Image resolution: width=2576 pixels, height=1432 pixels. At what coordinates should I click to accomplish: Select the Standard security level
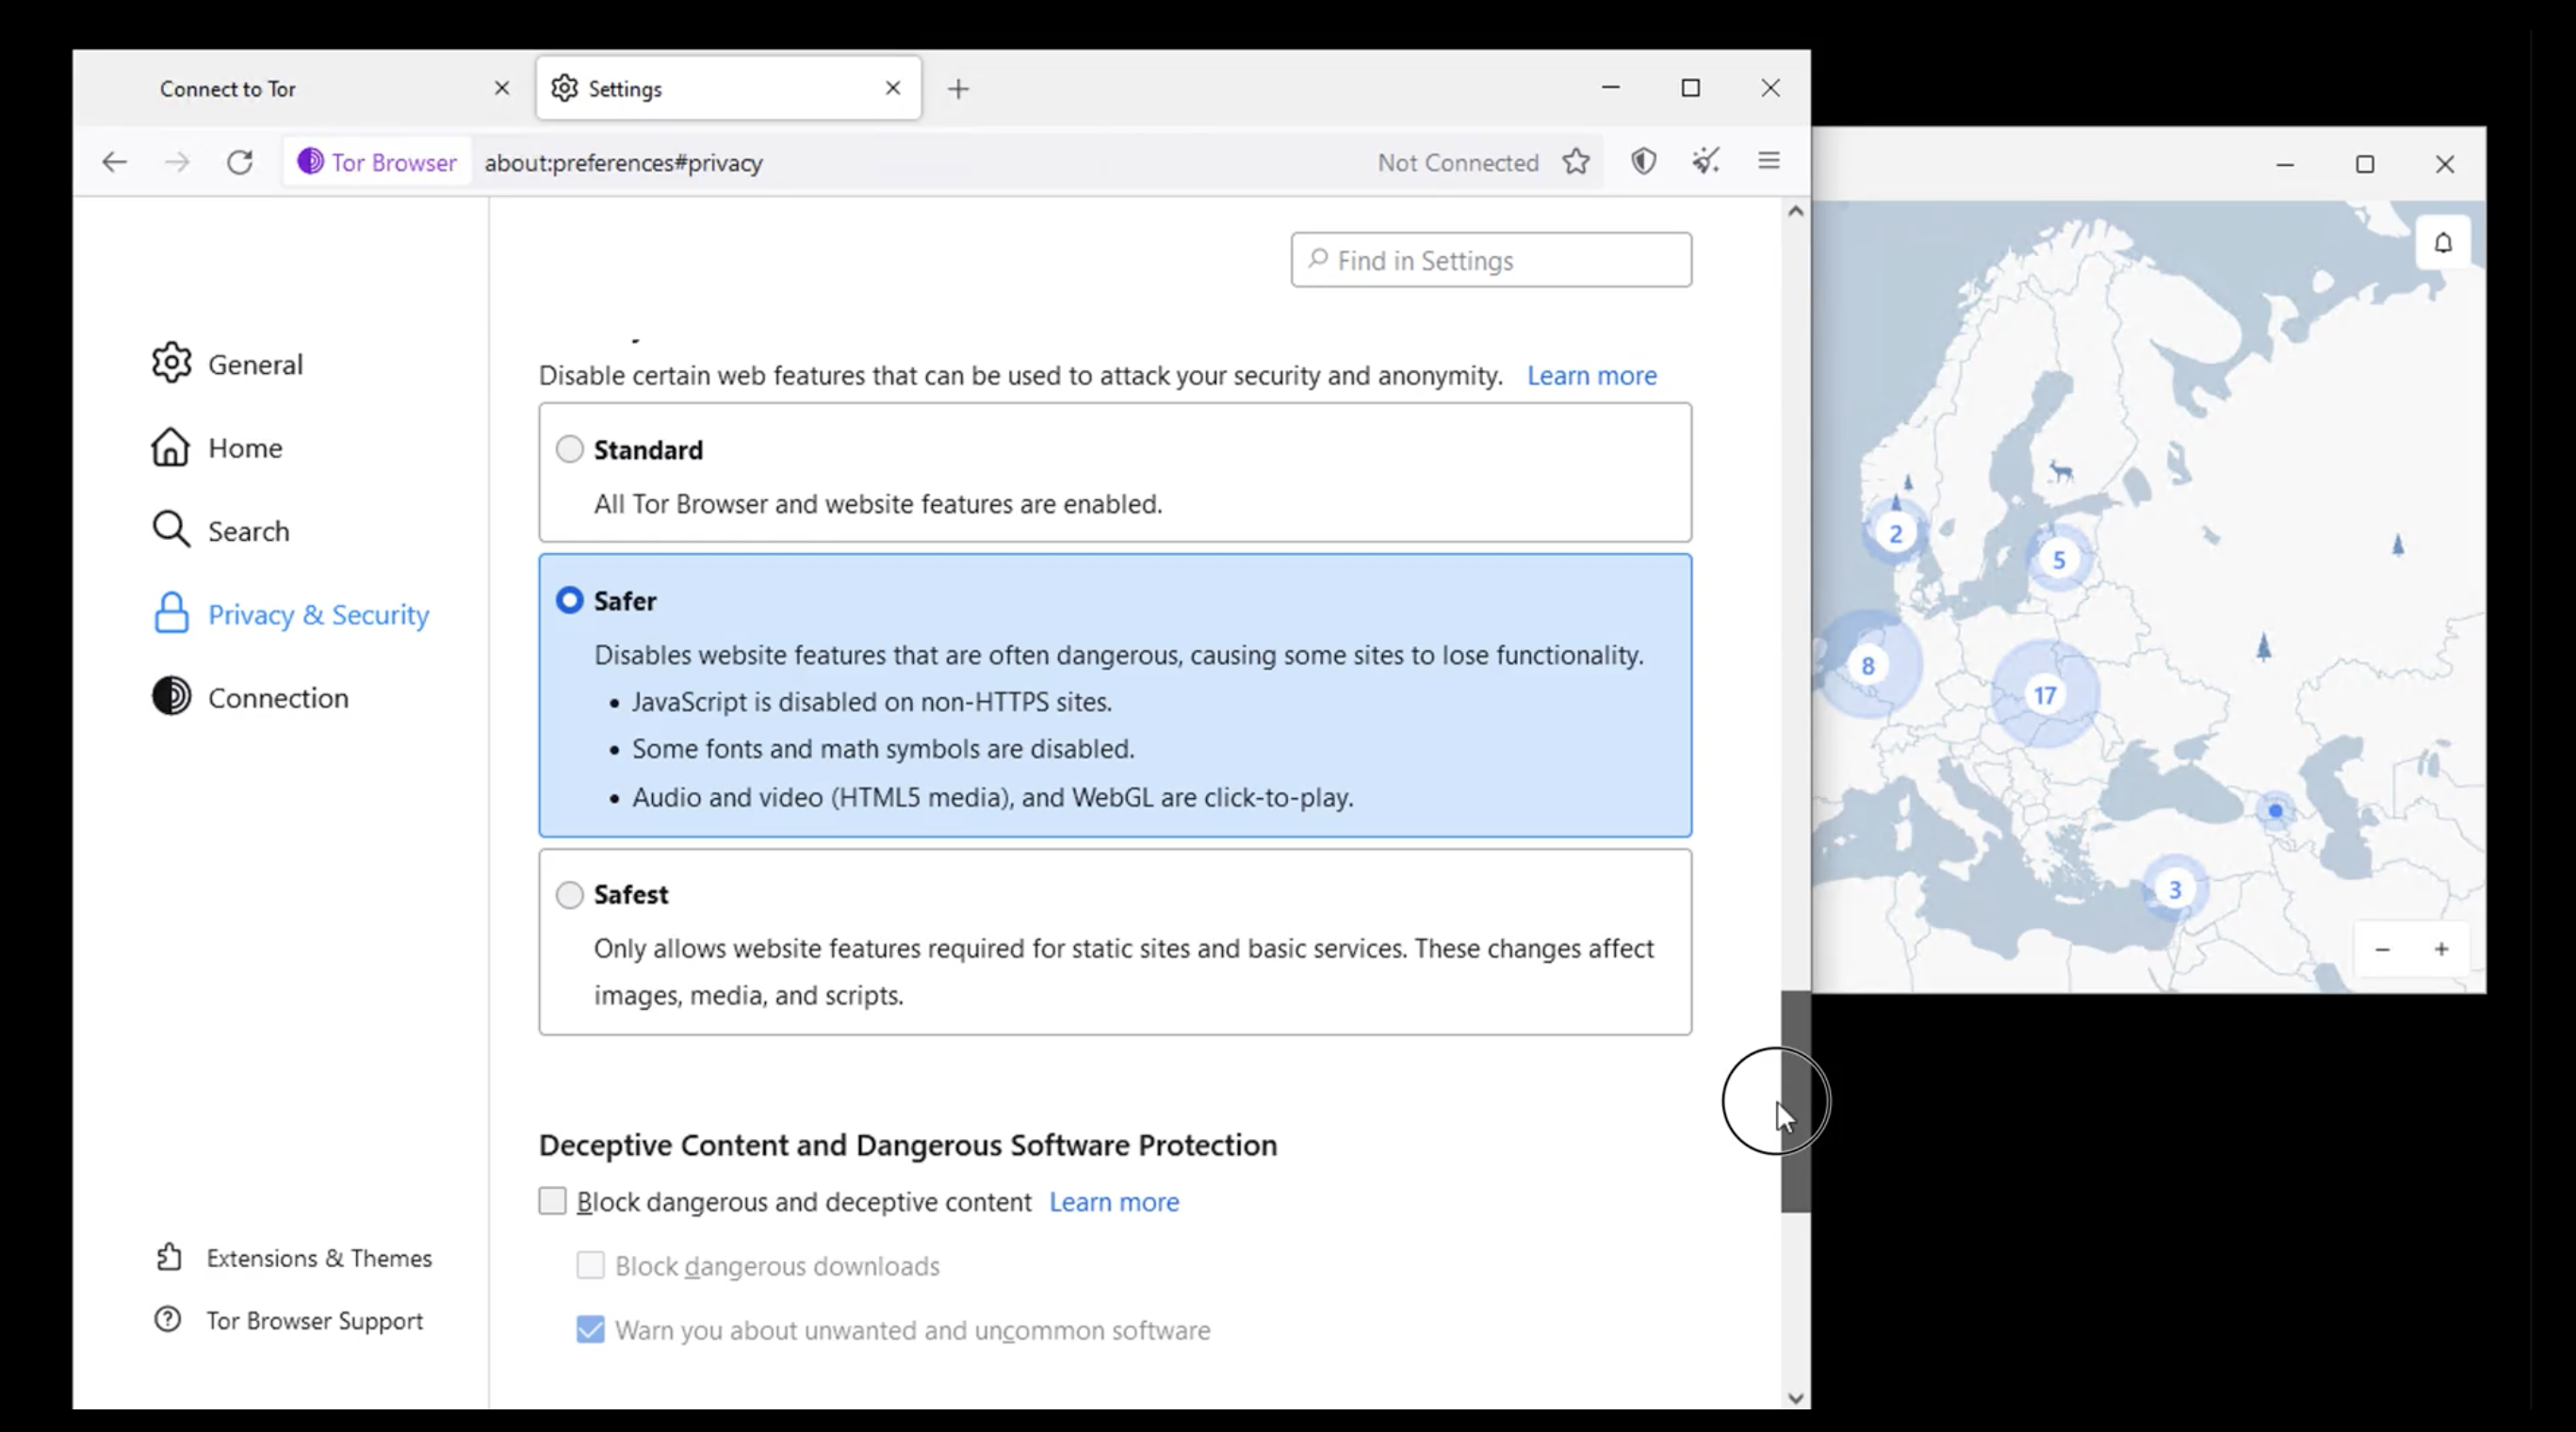coord(569,449)
